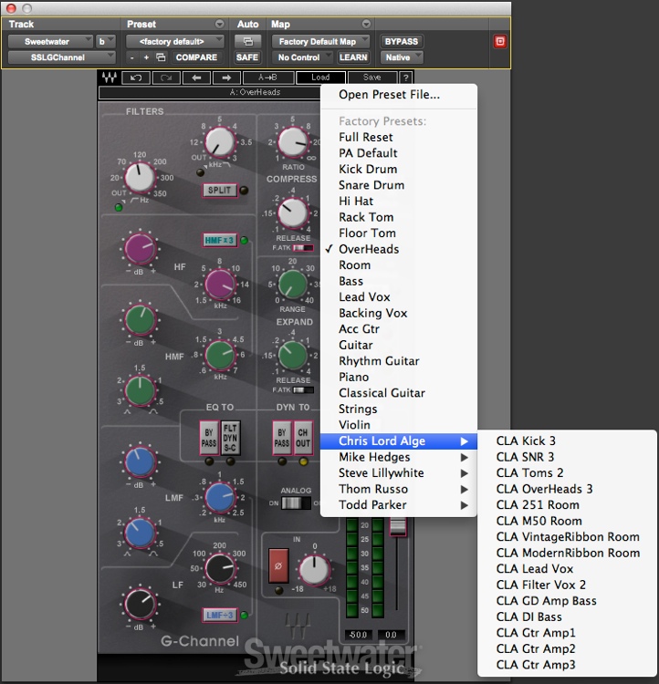This screenshot has height=684, width=659.
Task: Click the COMPARE button
Action: (196, 57)
